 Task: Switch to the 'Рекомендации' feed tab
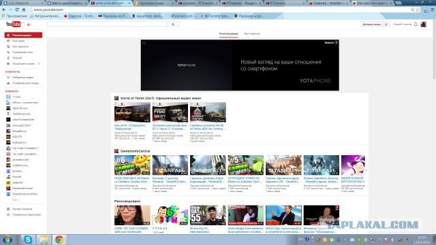pyautogui.click(x=229, y=33)
